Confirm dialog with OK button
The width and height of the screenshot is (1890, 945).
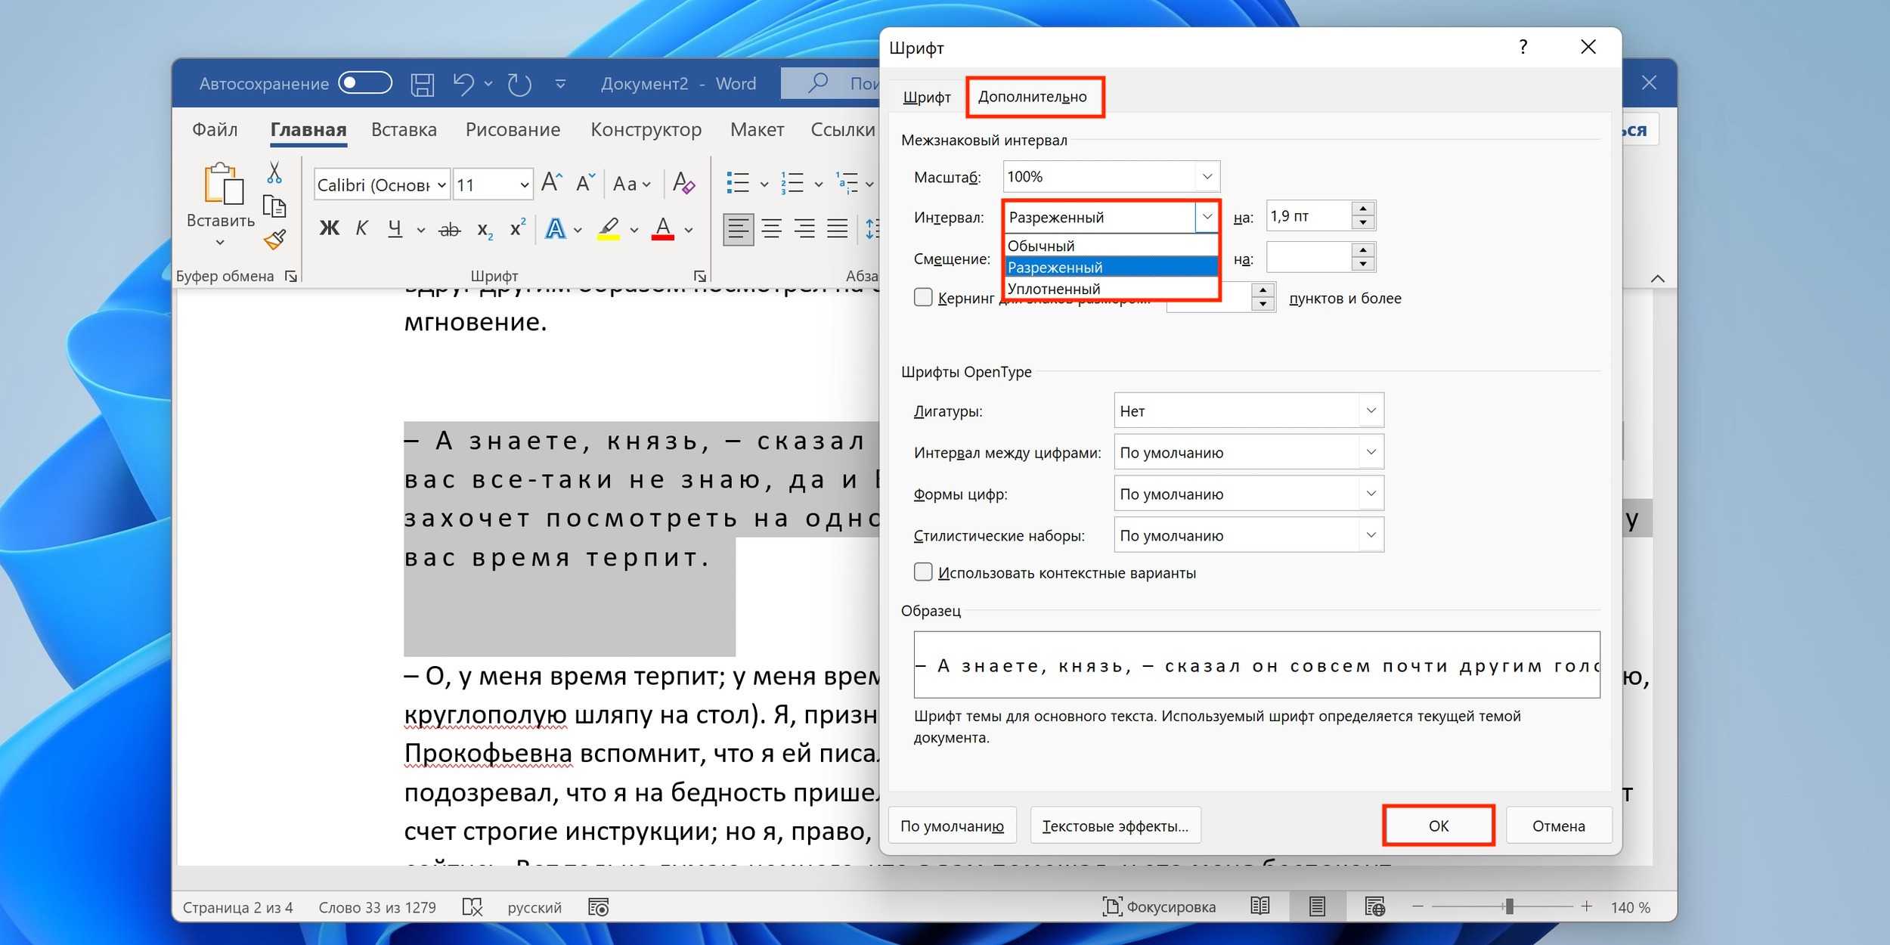1438,826
